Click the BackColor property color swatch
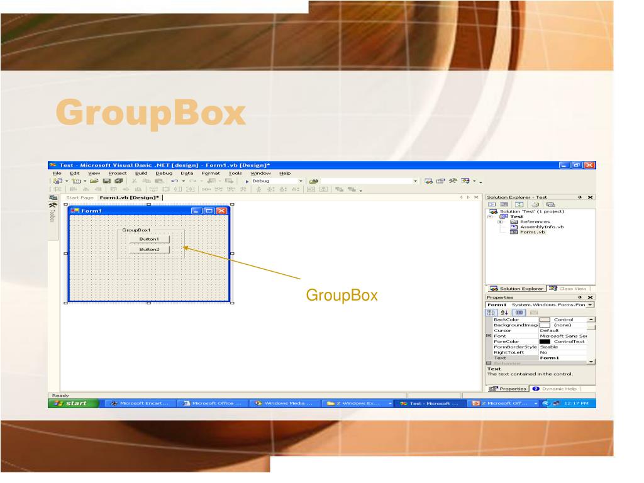Screen dimensions: 644x483 pos(545,319)
